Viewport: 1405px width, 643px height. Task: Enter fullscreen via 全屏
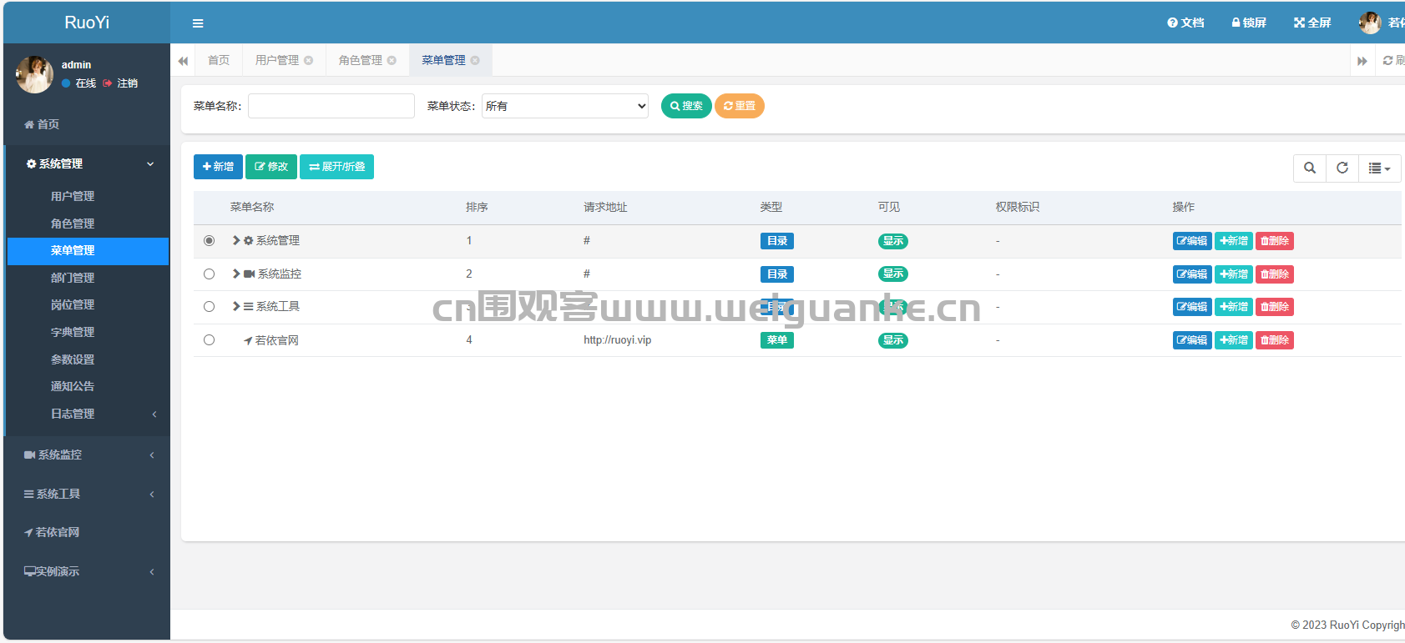[x=1312, y=23]
